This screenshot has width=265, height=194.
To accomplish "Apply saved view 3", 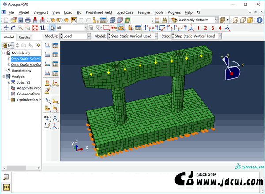I will pos(212,28).
